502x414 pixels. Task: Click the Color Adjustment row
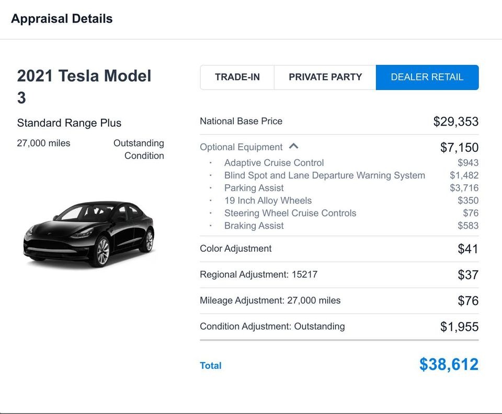(x=339, y=249)
